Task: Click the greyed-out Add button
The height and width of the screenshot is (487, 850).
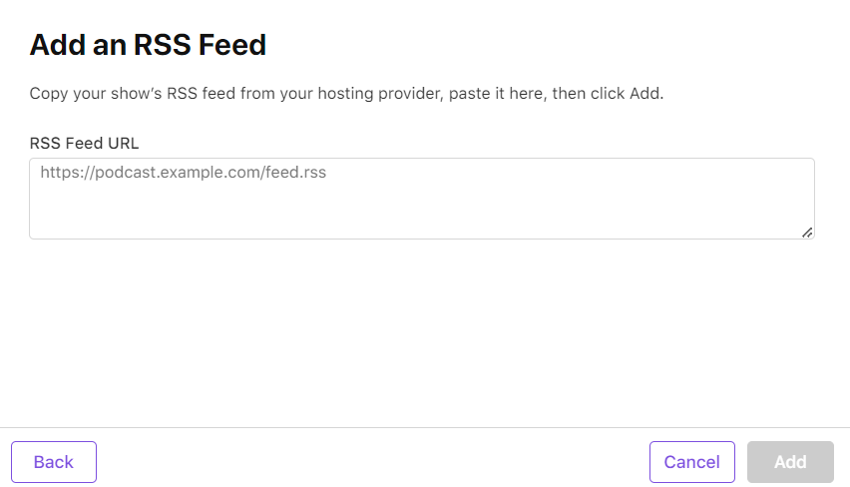Action: [x=790, y=462]
